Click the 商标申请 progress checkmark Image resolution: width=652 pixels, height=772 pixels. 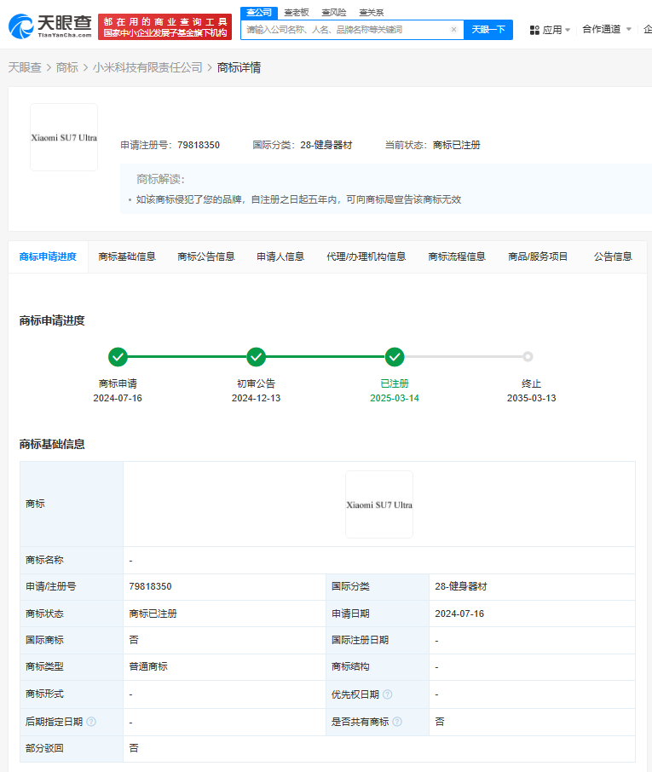point(118,357)
